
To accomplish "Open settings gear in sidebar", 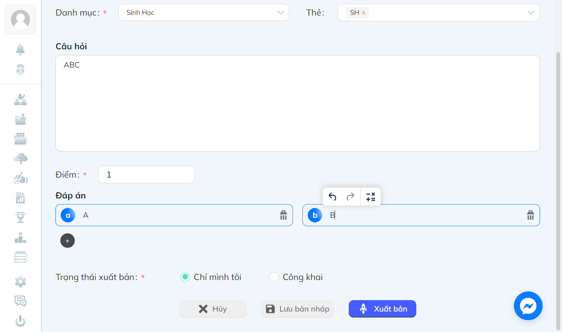I will coord(20,282).
